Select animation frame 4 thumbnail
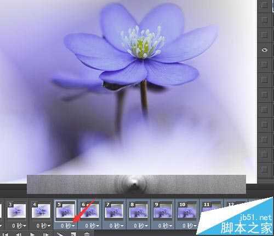274x236 pixels. 41,211
